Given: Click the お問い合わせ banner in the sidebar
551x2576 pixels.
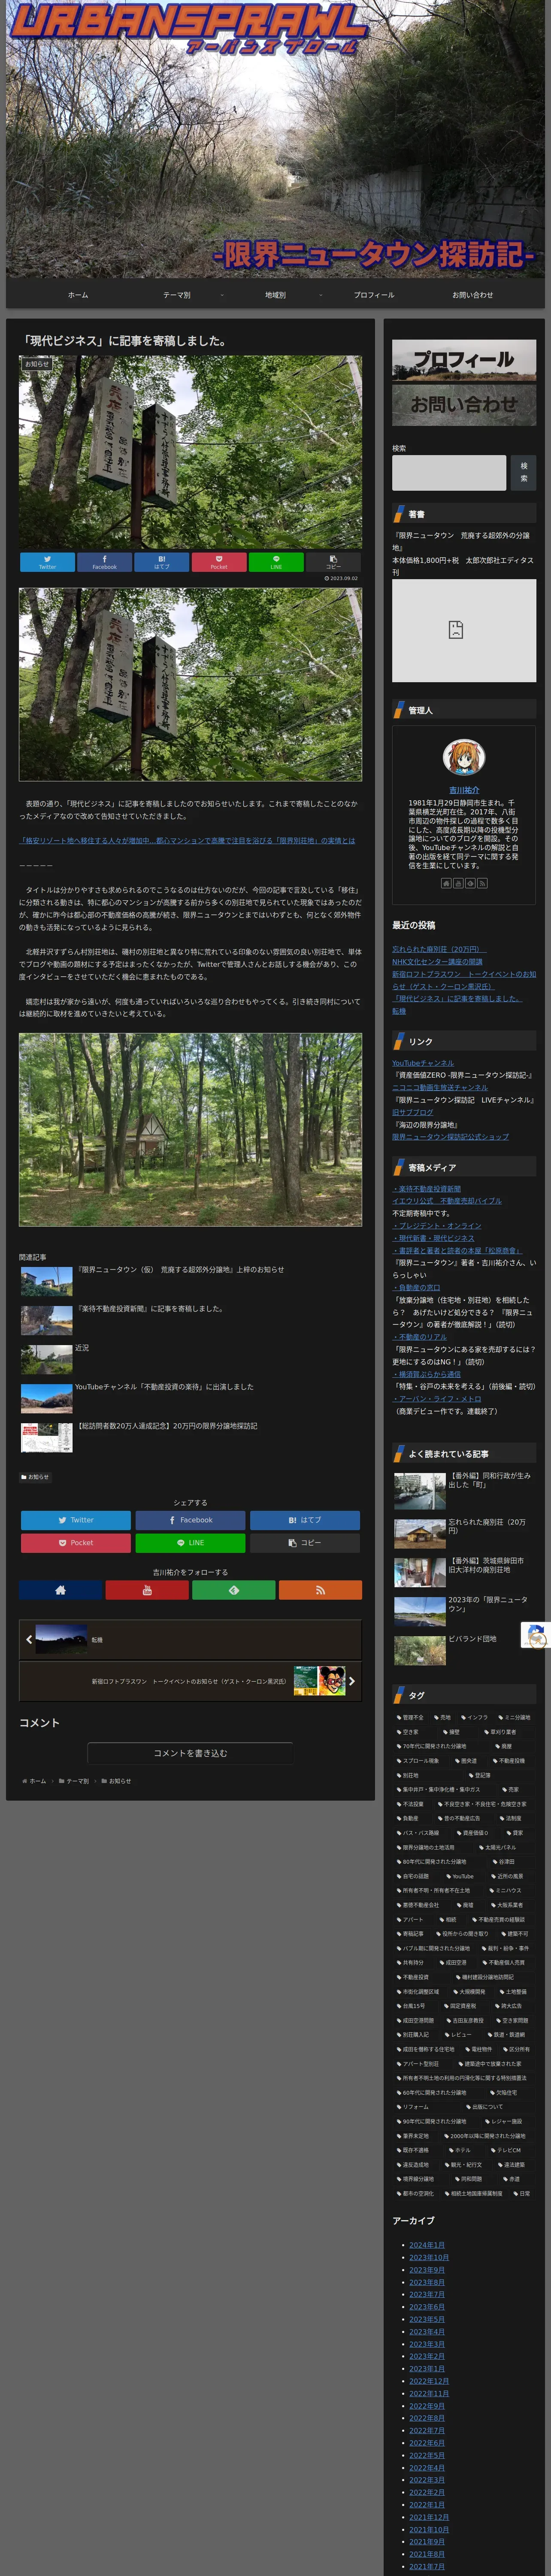Looking at the screenshot, I should click(x=464, y=405).
